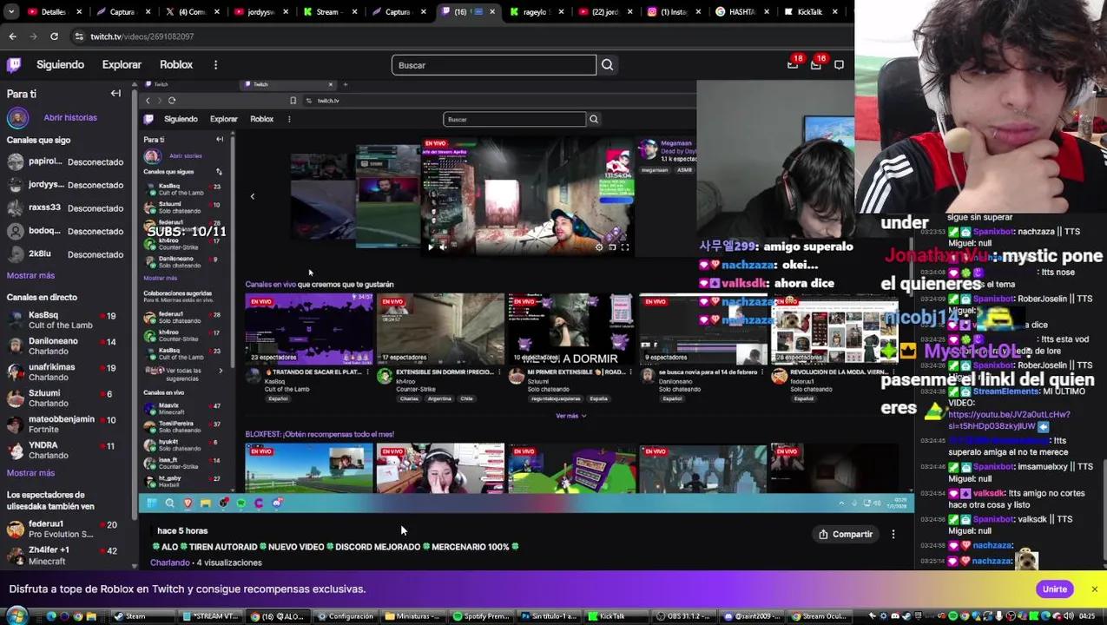
Task: Open the video player's fullscreen icon
Action: (624, 247)
